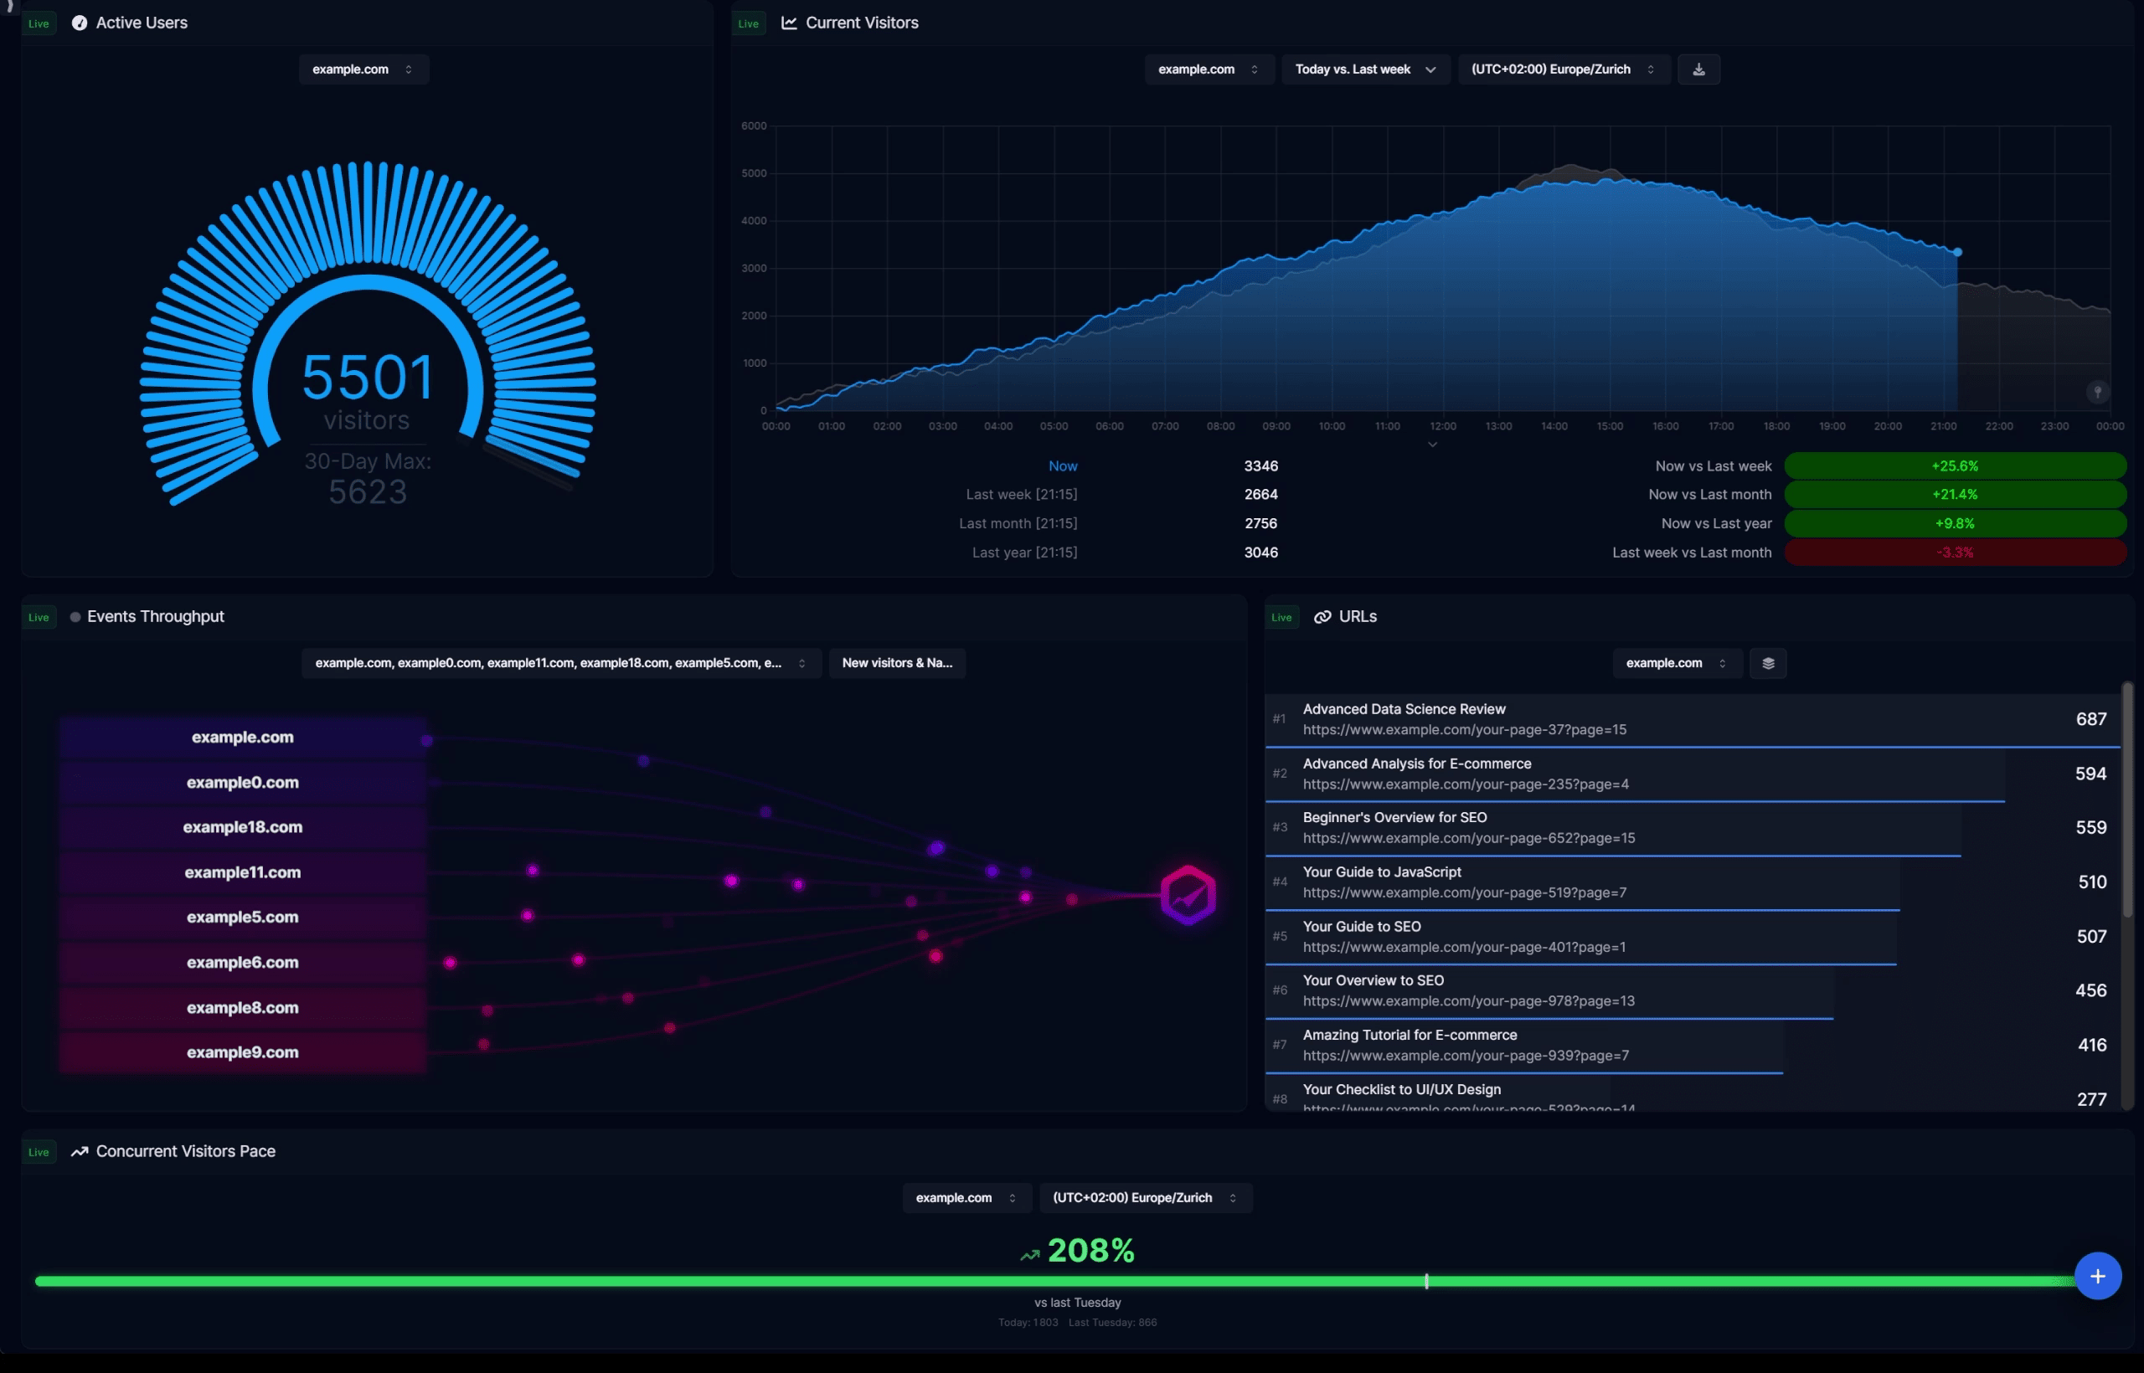
Task: Click the green plus button at bottom right
Action: tap(2098, 1275)
